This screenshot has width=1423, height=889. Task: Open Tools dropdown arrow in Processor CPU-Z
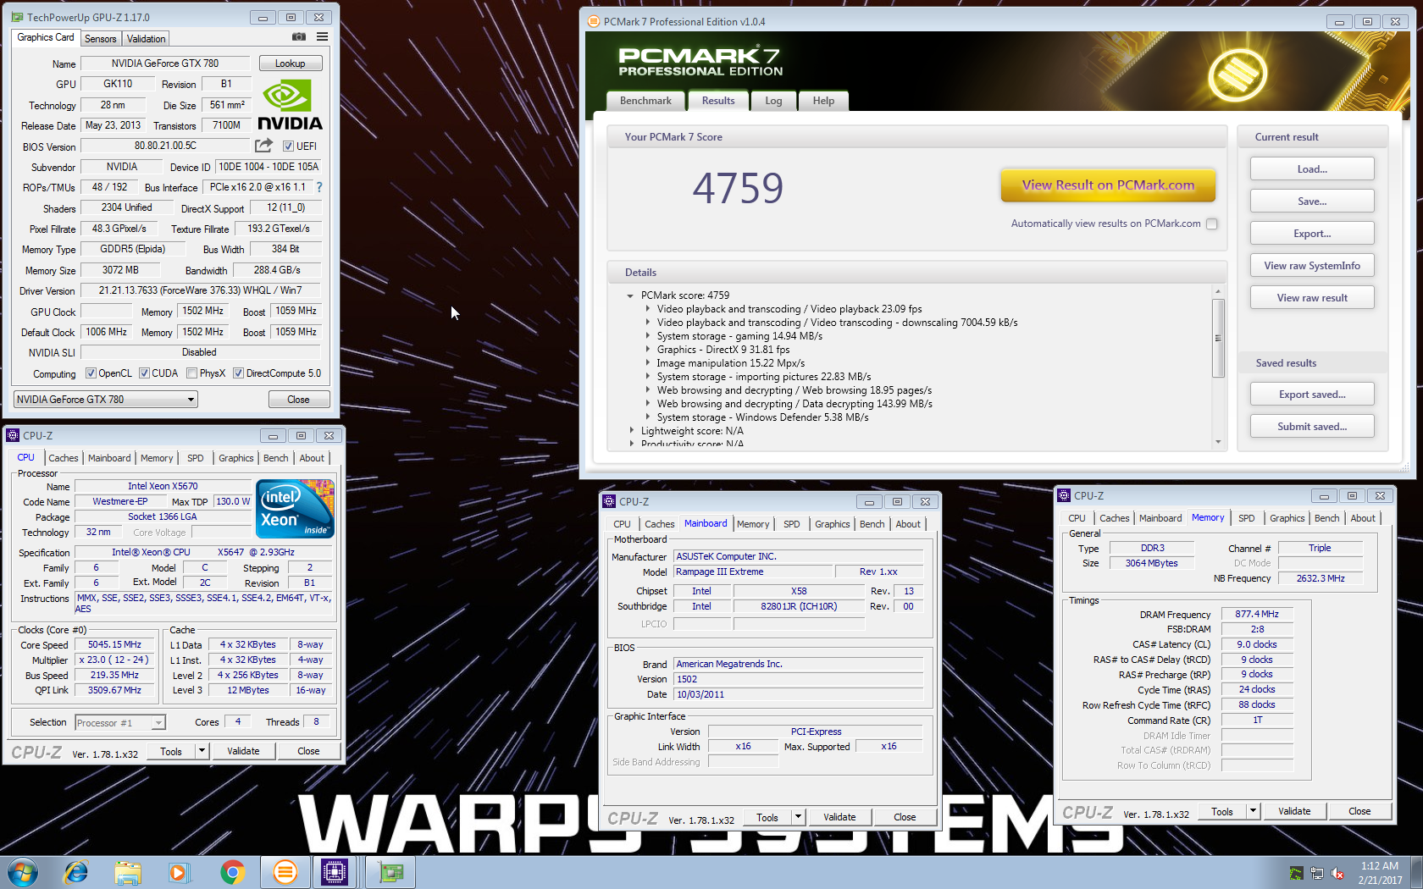(x=202, y=751)
